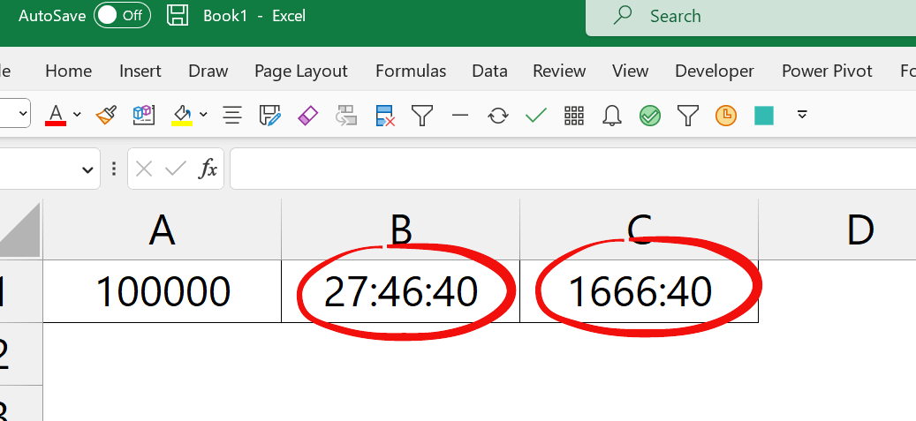Select column C header
The width and height of the screenshot is (916, 421).
pos(639,229)
